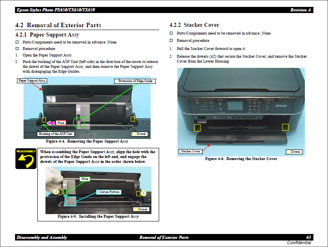The image size is (328, 247).
Task: Check the Parts/Components box under 4.2.2 Stacker Cover
Action: [x=171, y=33]
